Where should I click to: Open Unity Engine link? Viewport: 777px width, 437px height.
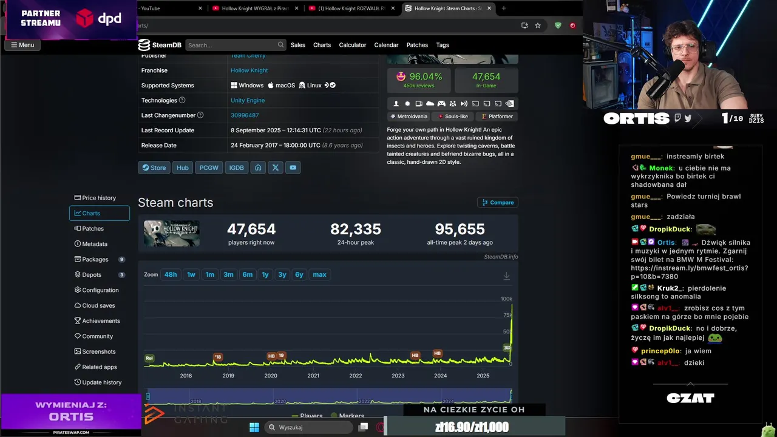click(248, 100)
